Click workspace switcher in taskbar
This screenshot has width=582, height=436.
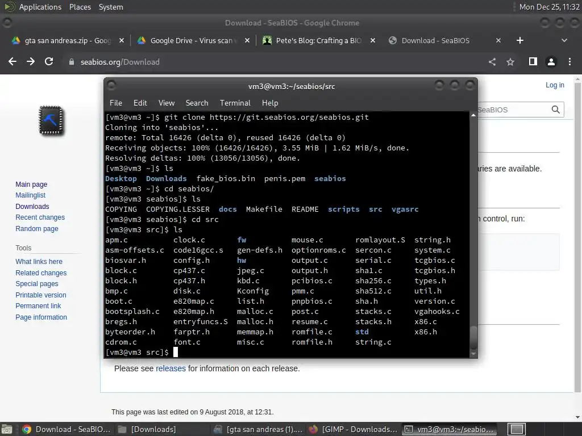517,429
